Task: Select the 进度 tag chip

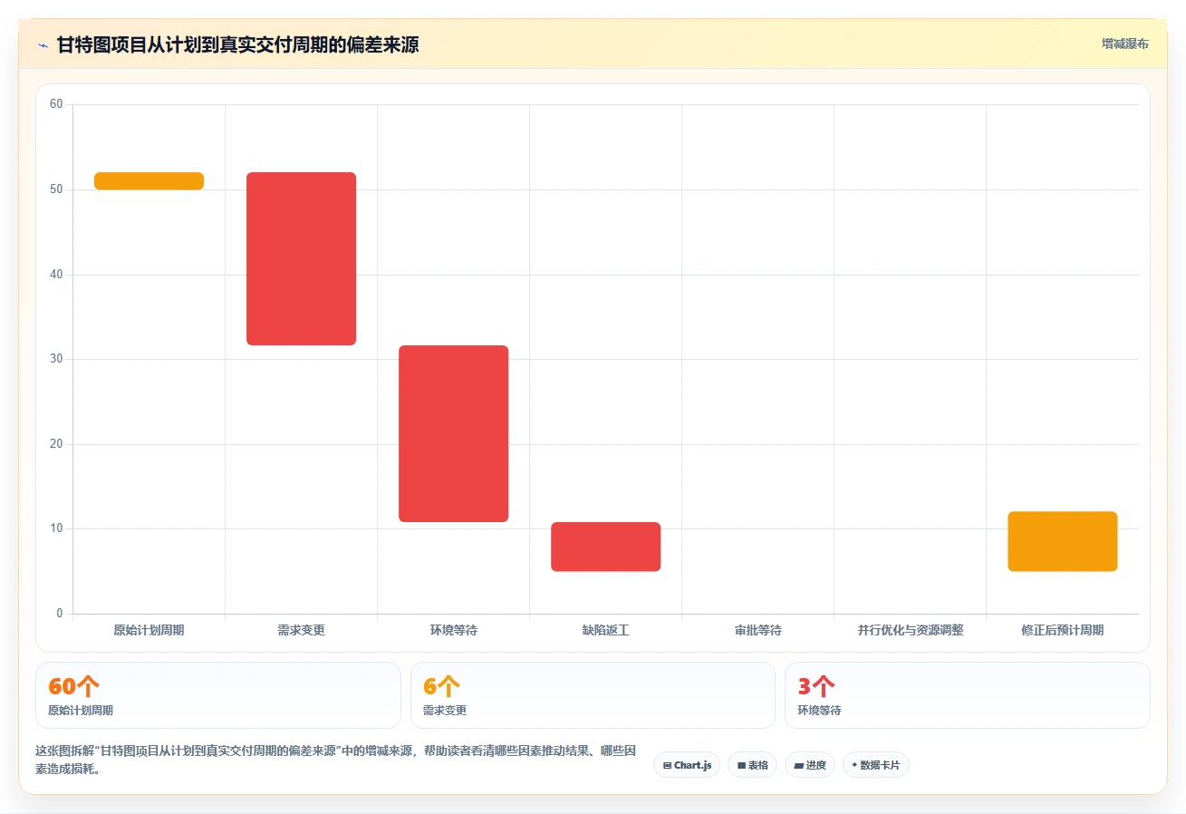Action: click(810, 765)
